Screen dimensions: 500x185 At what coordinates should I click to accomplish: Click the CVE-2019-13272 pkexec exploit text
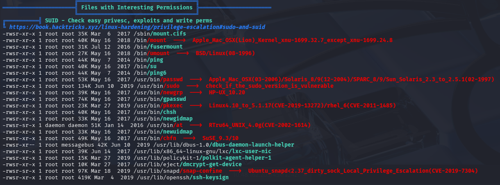302,105
